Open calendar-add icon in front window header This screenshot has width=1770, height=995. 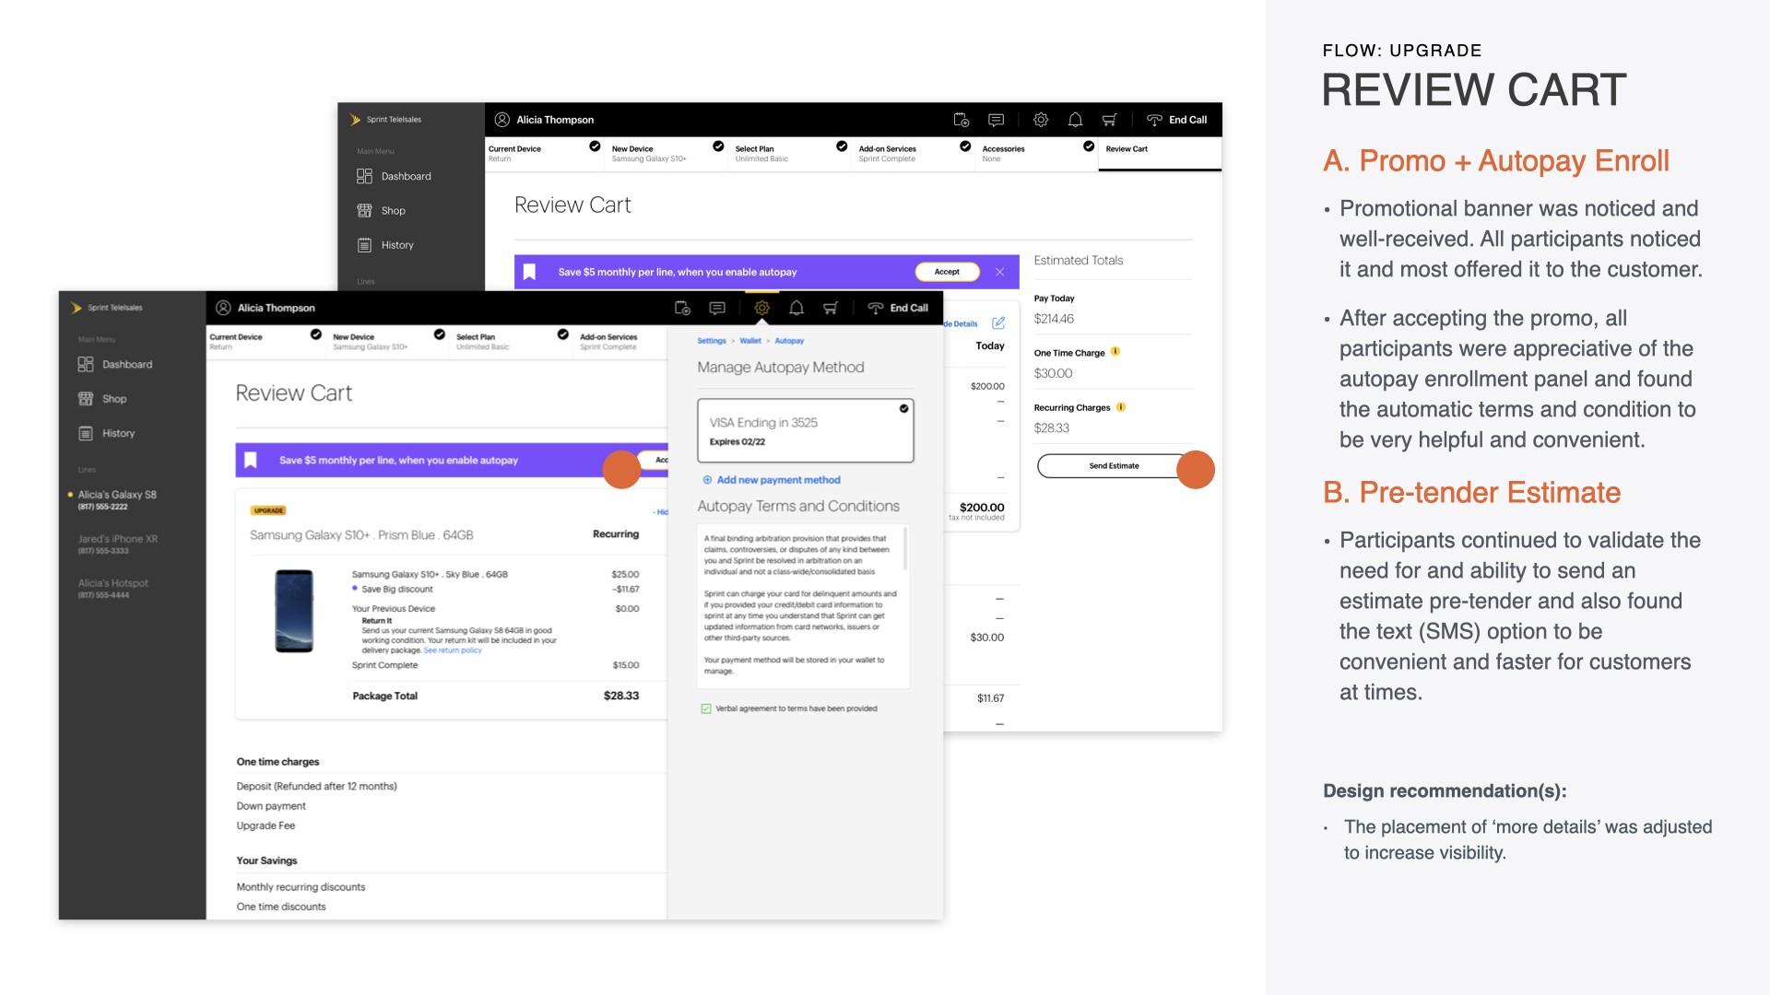683,308
